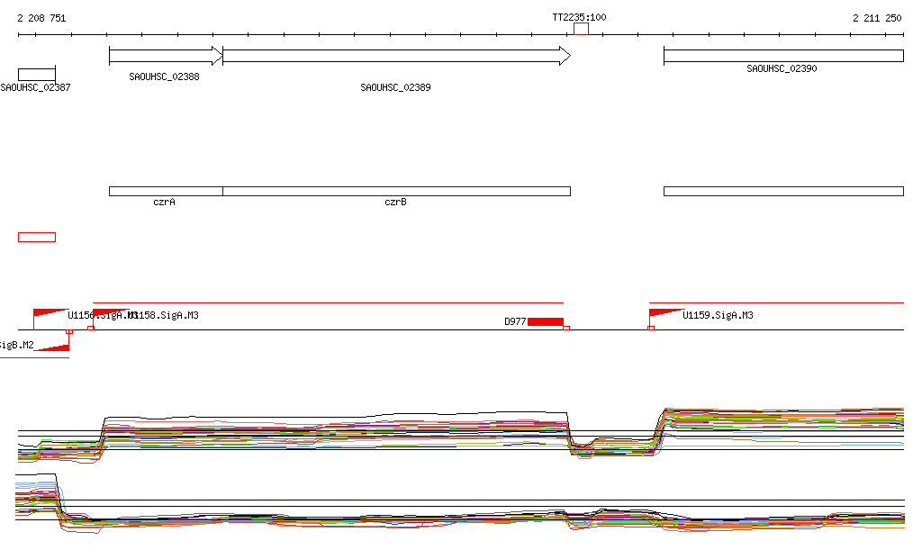Screen dimensions: 922x550
Task: Click the D977 filled red segment
Action: (546, 321)
